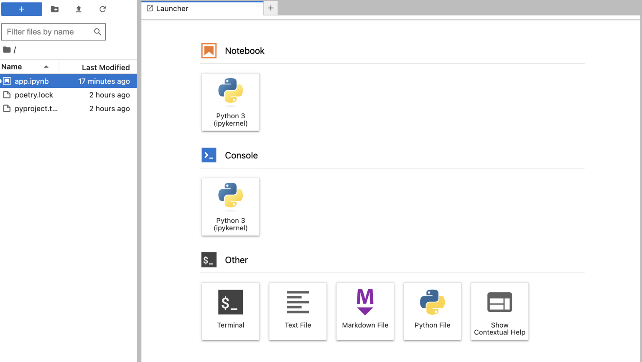Refresh the file browser list

tap(102, 9)
